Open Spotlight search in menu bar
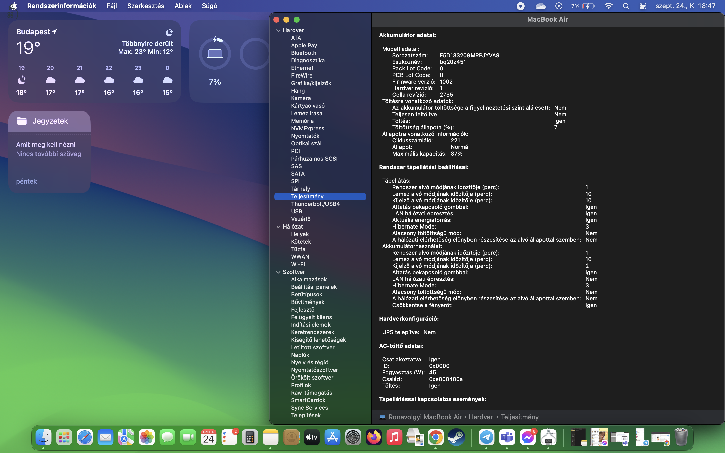The height and width of the screenshot is (453, 725). point(626,6)
